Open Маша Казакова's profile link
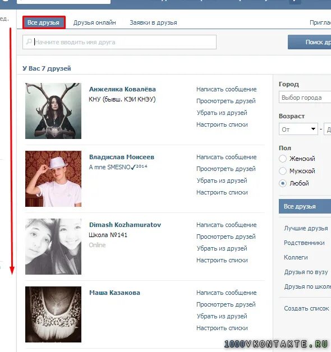Image resolution: width=331 pixels, height=352 pixels. click(114, 293)
